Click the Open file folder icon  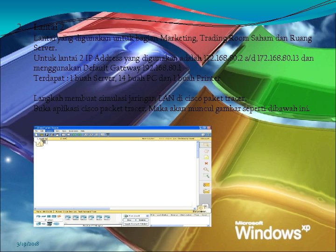pos(42,135)
